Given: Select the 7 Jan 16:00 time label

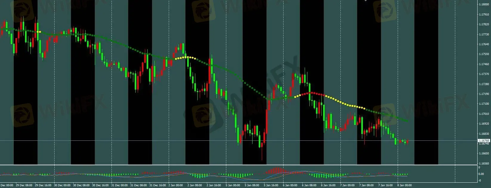Looking at the screenshot, I should point(385,185).
